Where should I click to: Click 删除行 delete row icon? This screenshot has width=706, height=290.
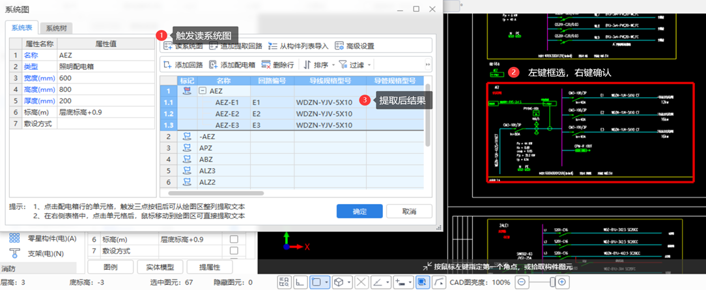tap(266, 65)
